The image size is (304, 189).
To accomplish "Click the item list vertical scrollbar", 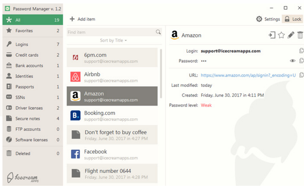I will (161, 74).
